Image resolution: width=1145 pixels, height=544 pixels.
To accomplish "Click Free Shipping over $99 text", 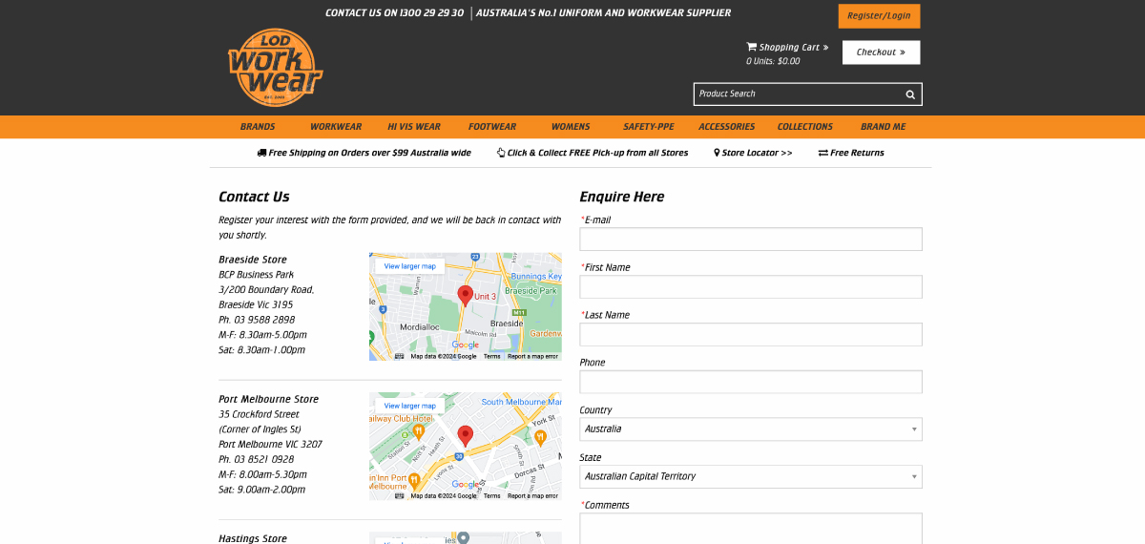I will tap(369, 153).
